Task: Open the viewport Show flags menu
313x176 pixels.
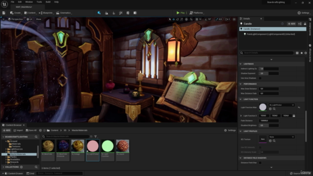Action: [39, 19]
